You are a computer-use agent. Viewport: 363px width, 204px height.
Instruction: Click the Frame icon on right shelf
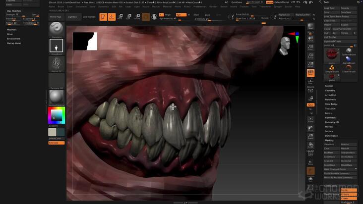310,120
